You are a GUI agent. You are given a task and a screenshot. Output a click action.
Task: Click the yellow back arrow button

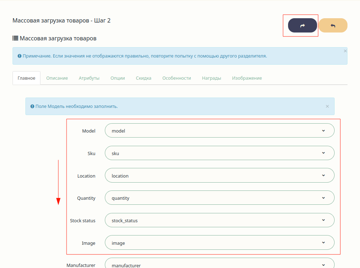(333, 25)
